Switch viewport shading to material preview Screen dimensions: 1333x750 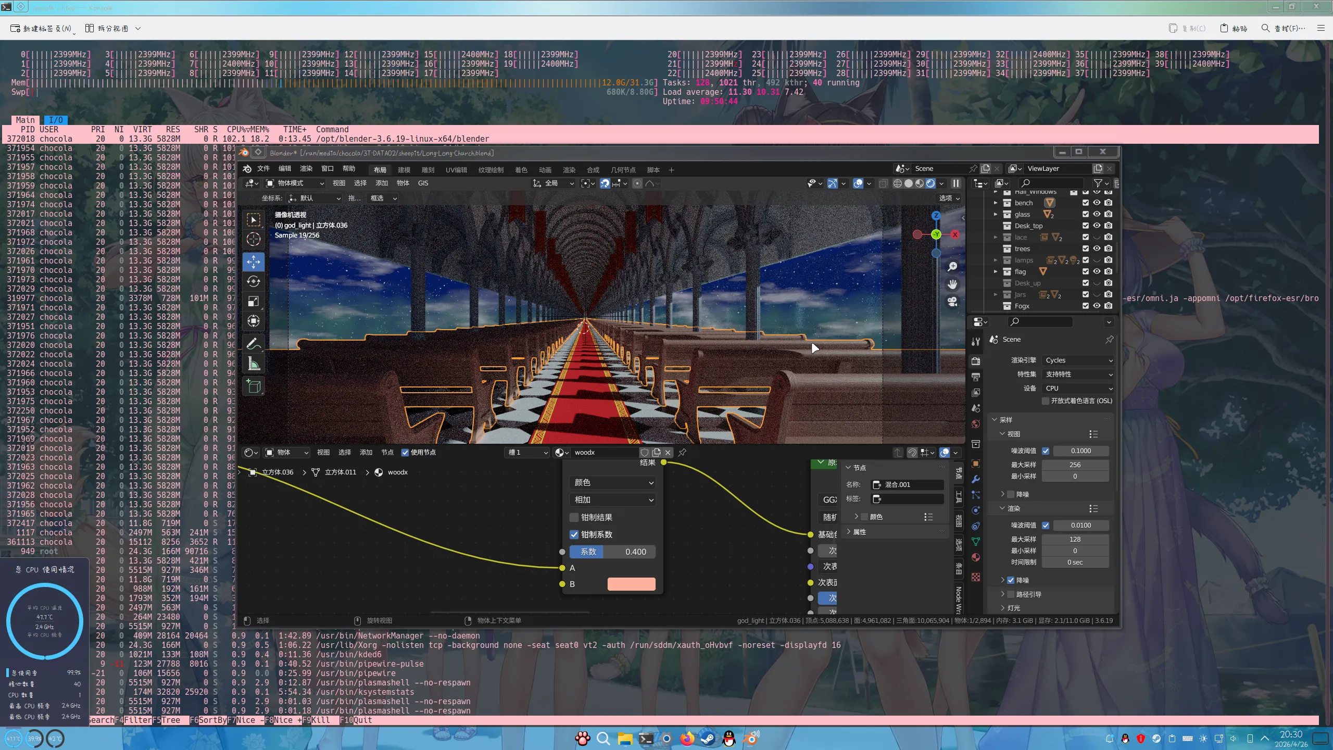920,183
